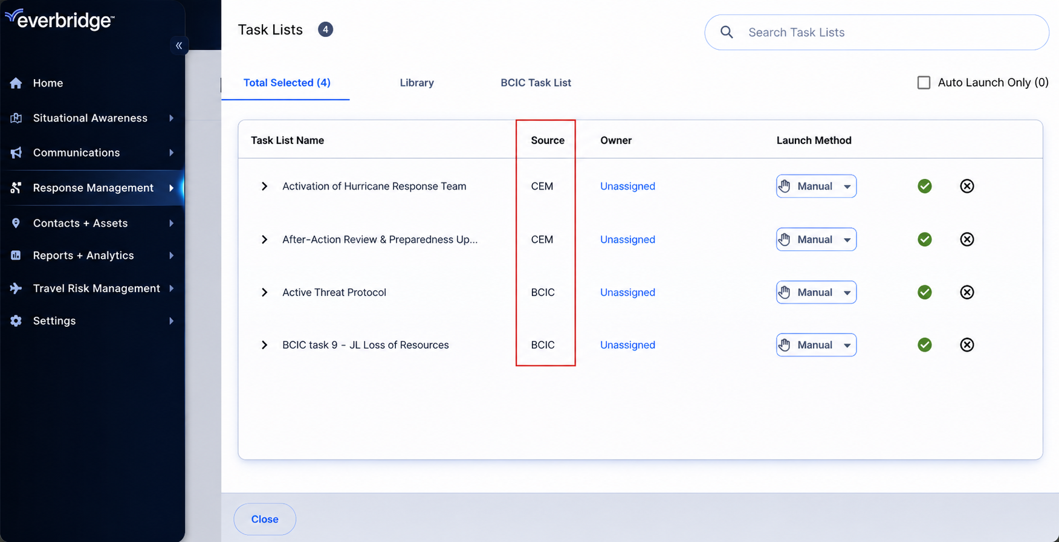Click the Situational Awareness map icon

click(x=16, y=118)
